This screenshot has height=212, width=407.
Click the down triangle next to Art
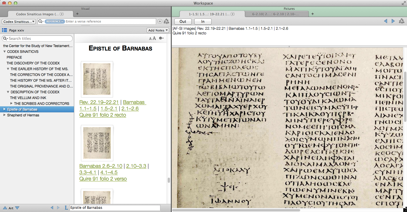(x=17, y=208)
